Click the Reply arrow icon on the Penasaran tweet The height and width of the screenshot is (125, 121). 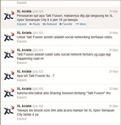tap(31, 24)
